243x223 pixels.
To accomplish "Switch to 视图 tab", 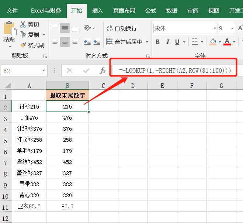I will 214,11.
